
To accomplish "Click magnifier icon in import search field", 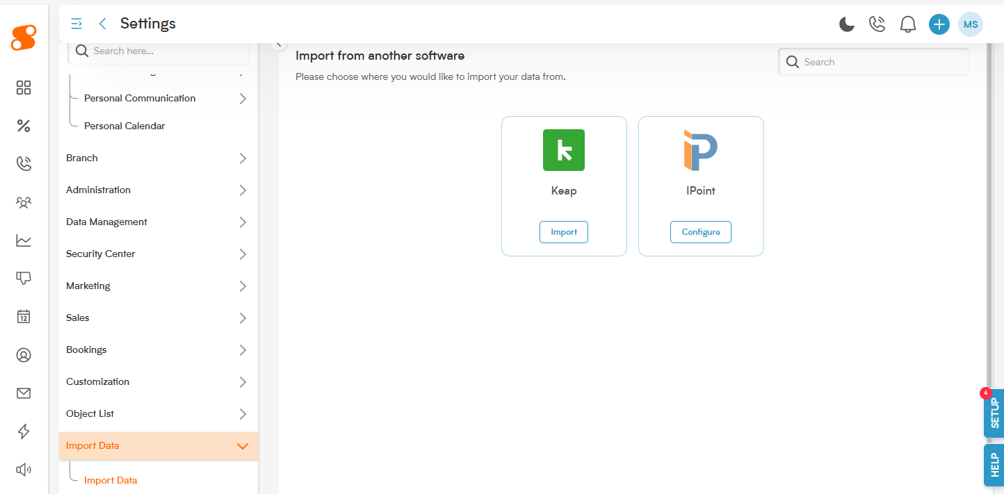I will click(793, 62).
